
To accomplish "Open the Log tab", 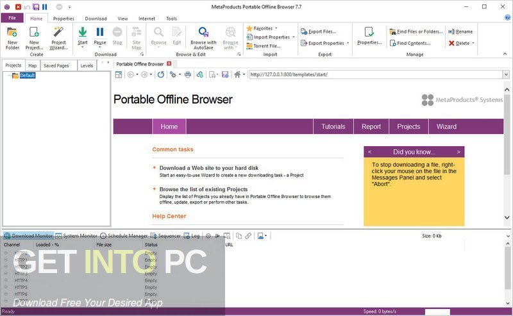I will click(191, 235).
